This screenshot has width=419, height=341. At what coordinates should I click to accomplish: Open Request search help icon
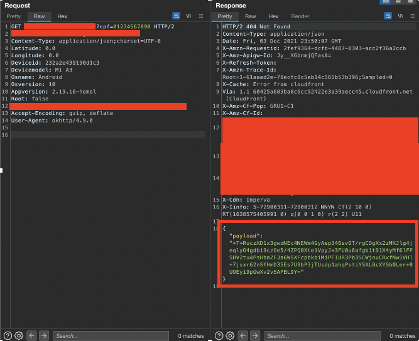pos(8,335)
